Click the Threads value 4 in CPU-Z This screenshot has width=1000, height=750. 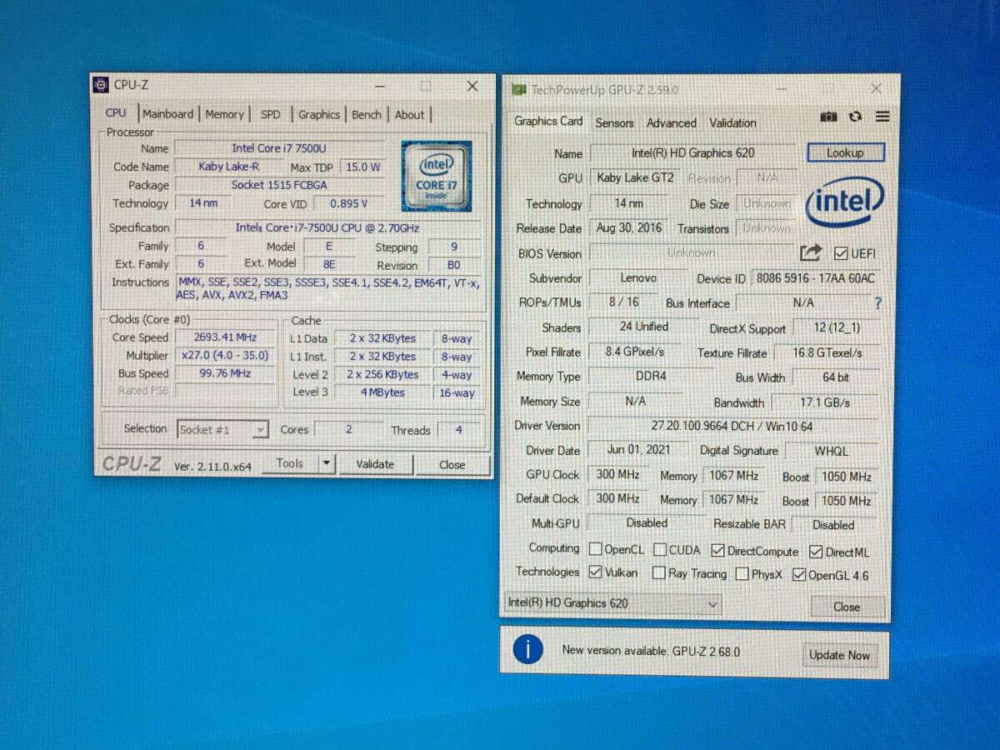(458, 431)
